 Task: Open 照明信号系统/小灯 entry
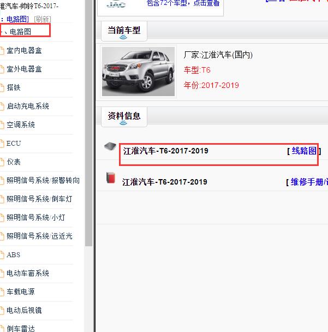(36, 218)
